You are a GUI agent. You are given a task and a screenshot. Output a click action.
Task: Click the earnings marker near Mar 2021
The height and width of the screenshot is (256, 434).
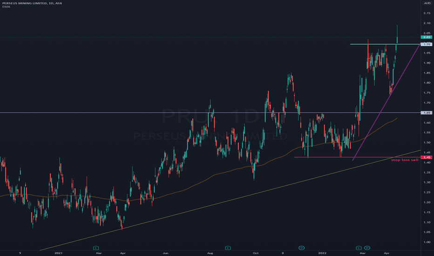pyautogui.click(x=96, y=248)
